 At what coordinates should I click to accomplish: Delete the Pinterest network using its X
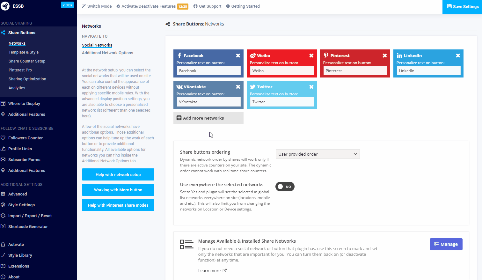384,55
